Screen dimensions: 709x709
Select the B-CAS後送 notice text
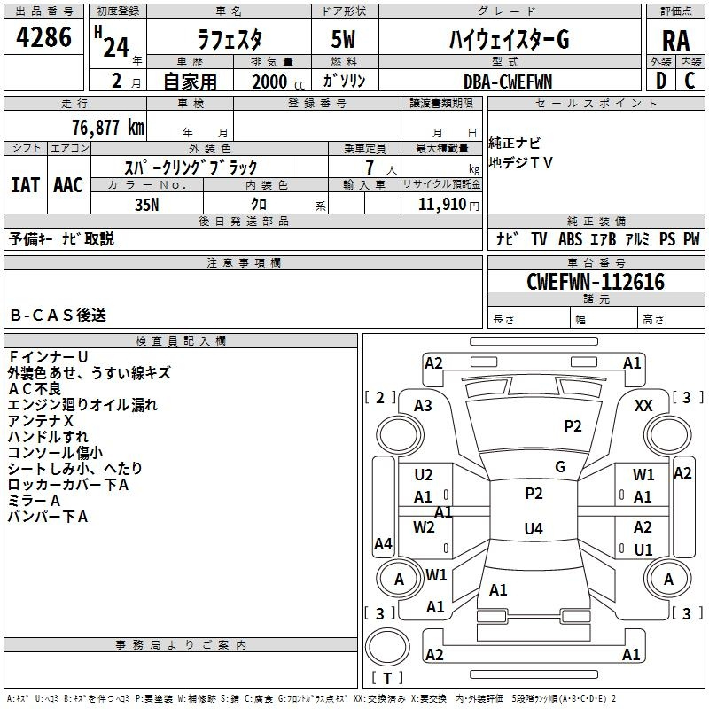[58, 315]
